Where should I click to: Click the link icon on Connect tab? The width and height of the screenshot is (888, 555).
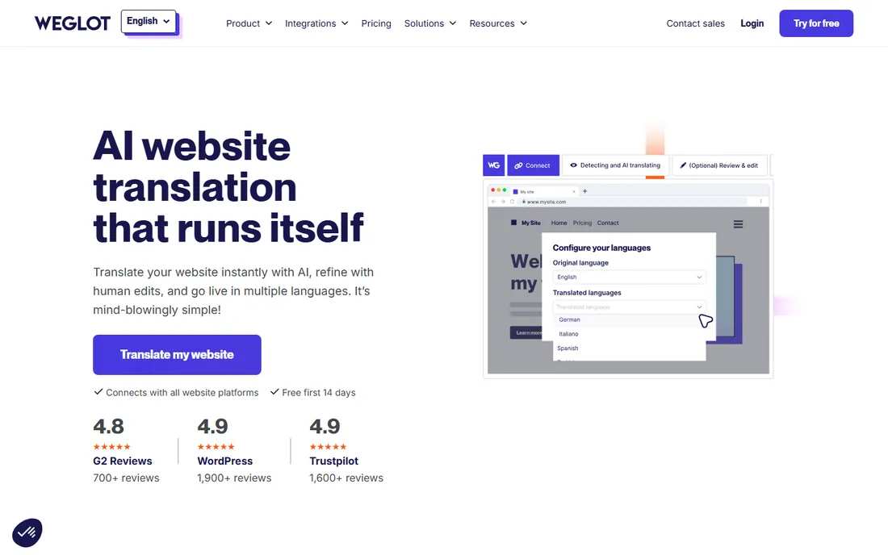518,165
